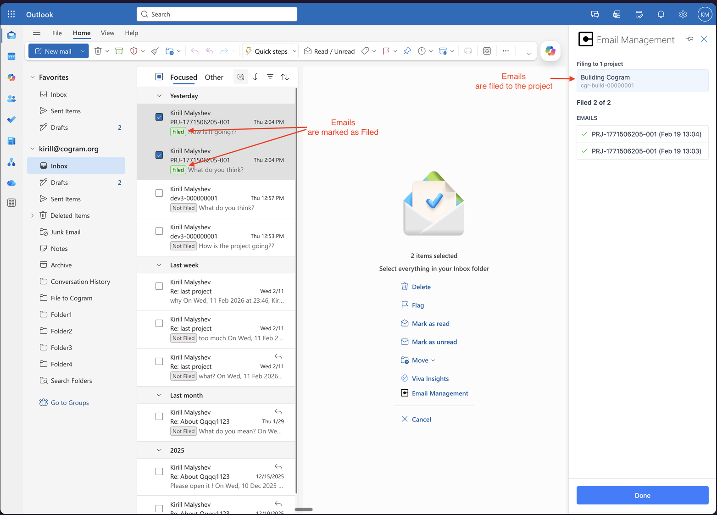
Task: Check the Thu 1/29 About Qqqq1123 email
Action: pyautogui.click(x=159, y=416)
